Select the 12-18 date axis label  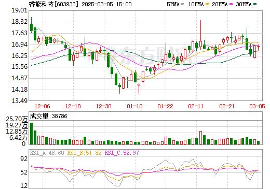tap(73, 106)
